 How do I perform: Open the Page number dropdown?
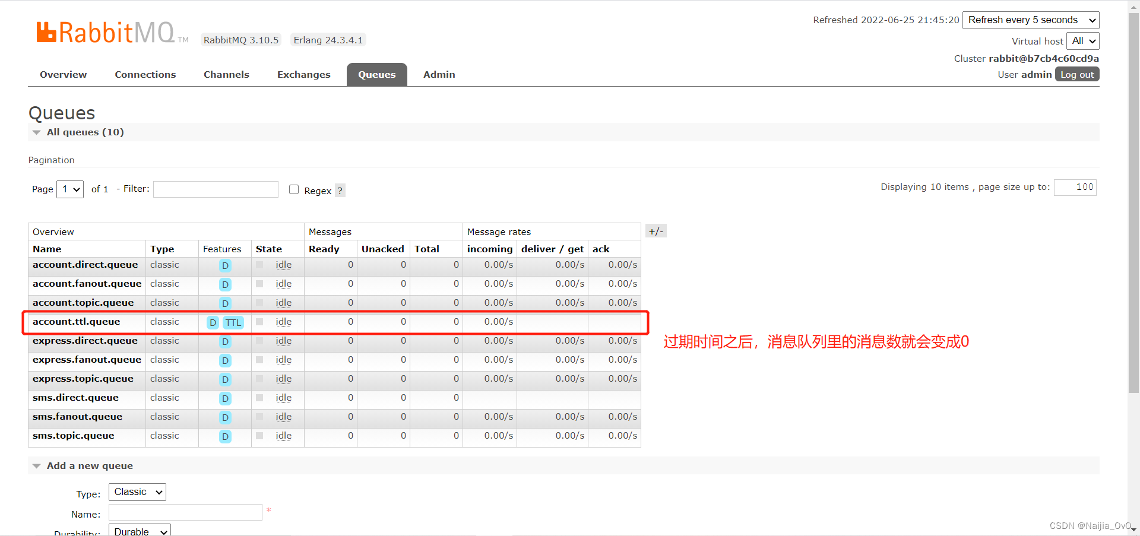click(x=70, y=189)
